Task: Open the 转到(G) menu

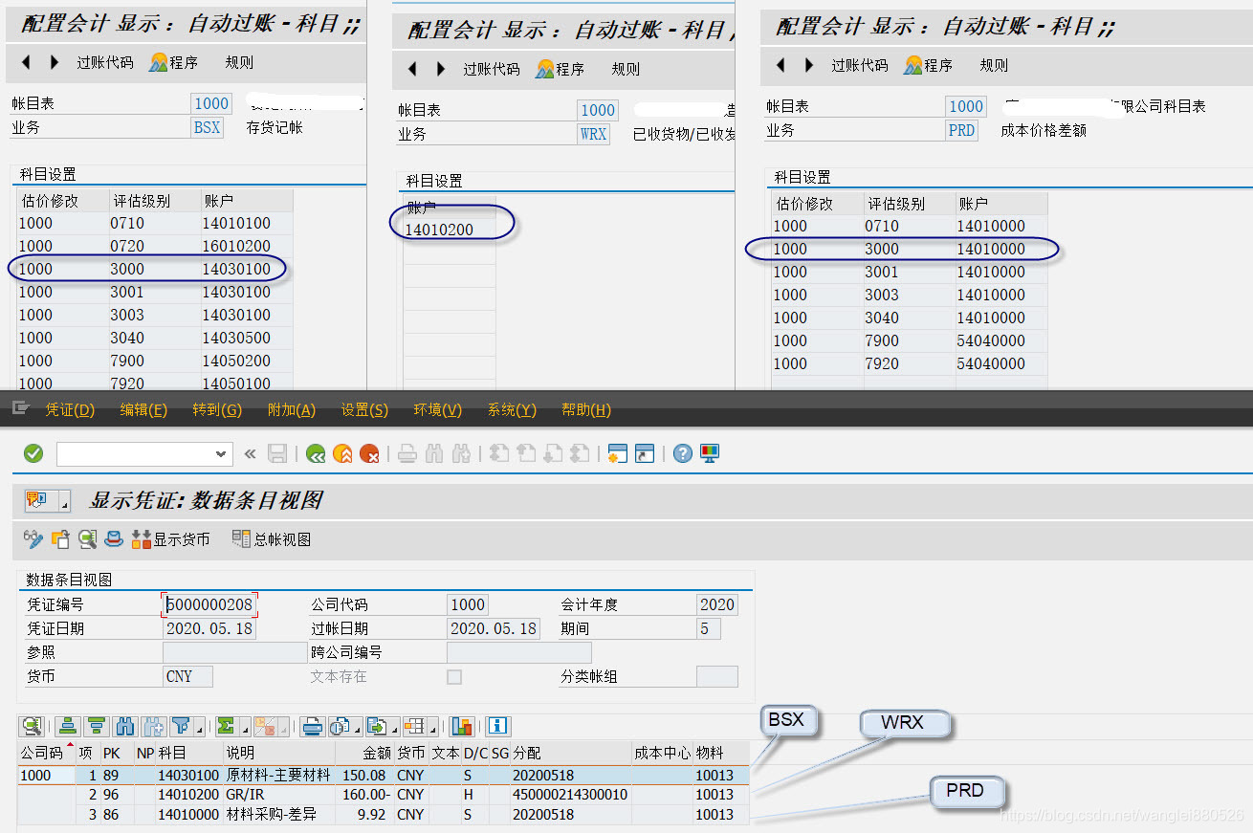Action: click(217, 409)
